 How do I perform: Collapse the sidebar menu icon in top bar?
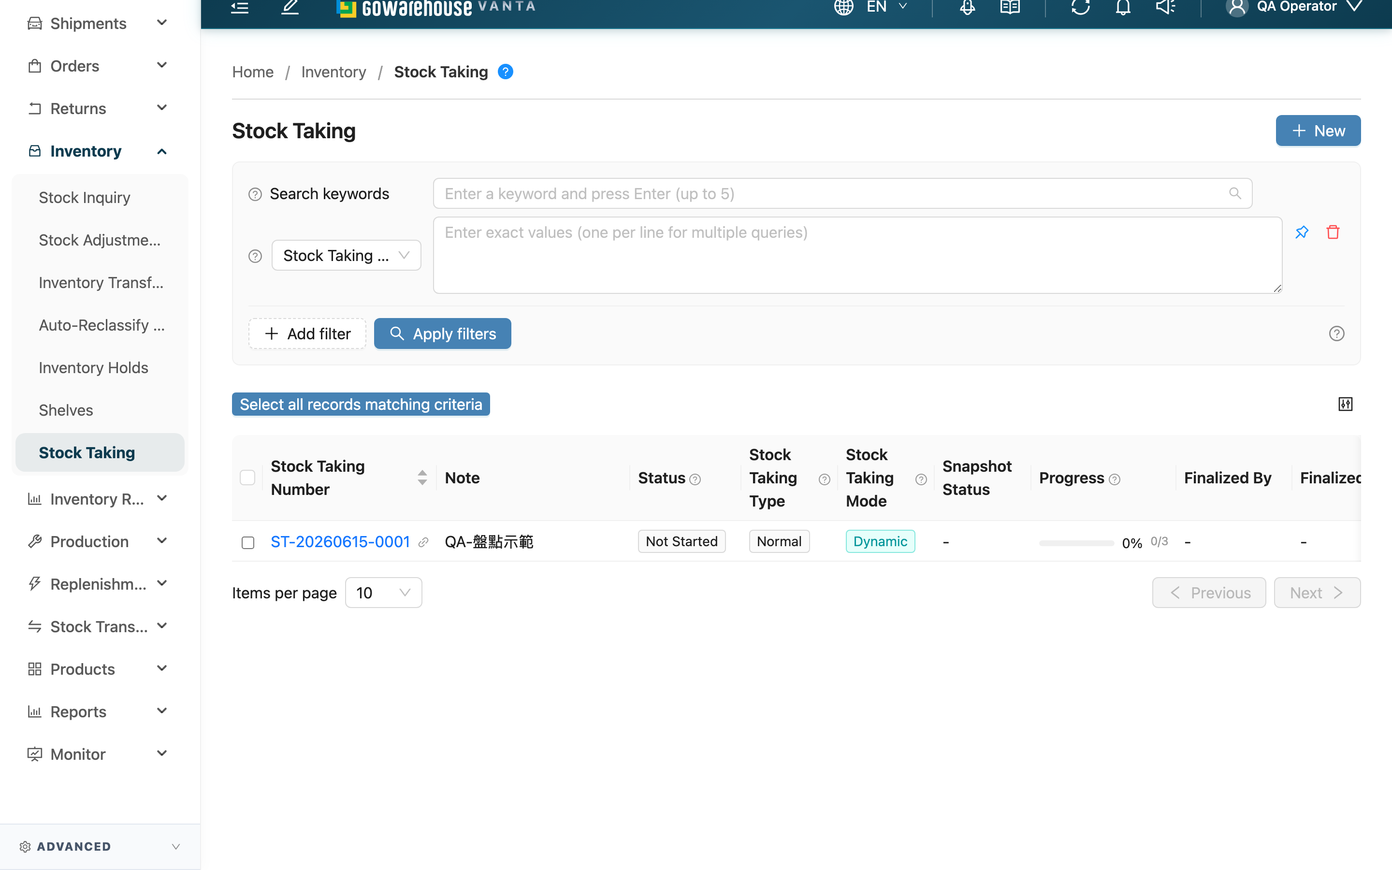[x=239, y=7]
